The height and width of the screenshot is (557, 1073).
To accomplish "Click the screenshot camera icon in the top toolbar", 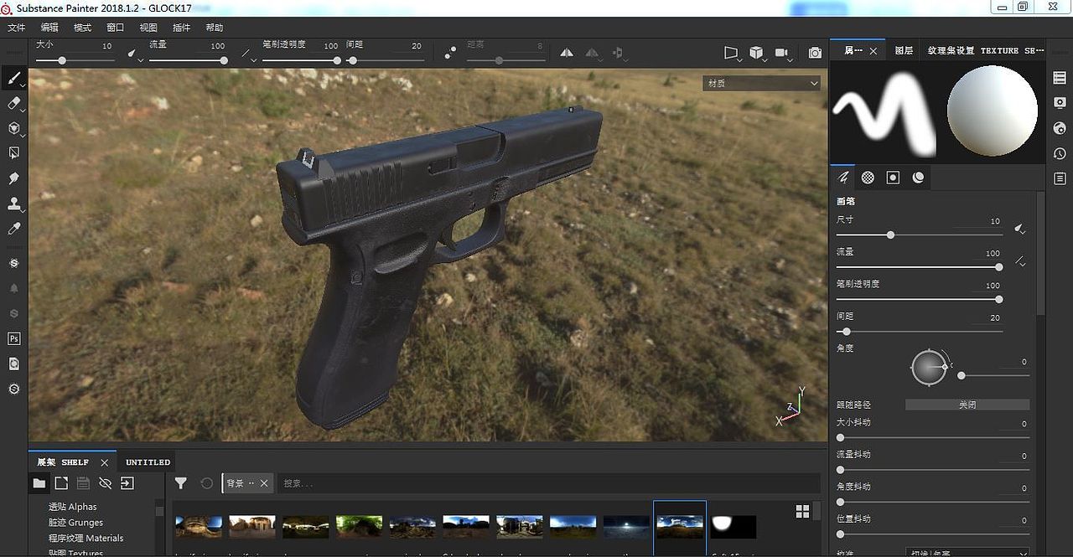I will (814, 52).
